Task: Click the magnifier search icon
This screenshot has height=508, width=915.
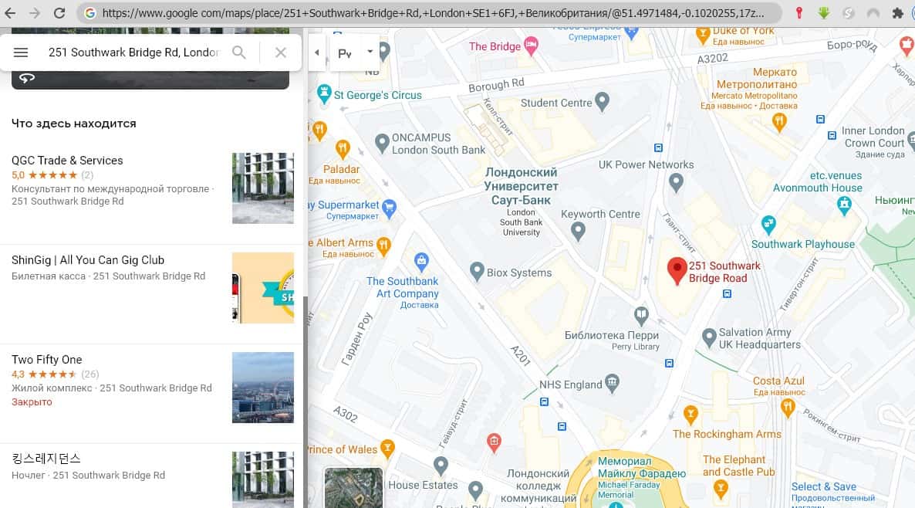Action: coord(239,52)
